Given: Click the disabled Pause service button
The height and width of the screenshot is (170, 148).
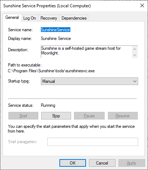Looking at the screenshot, I should pyautogui.click(x=89, y=116).
